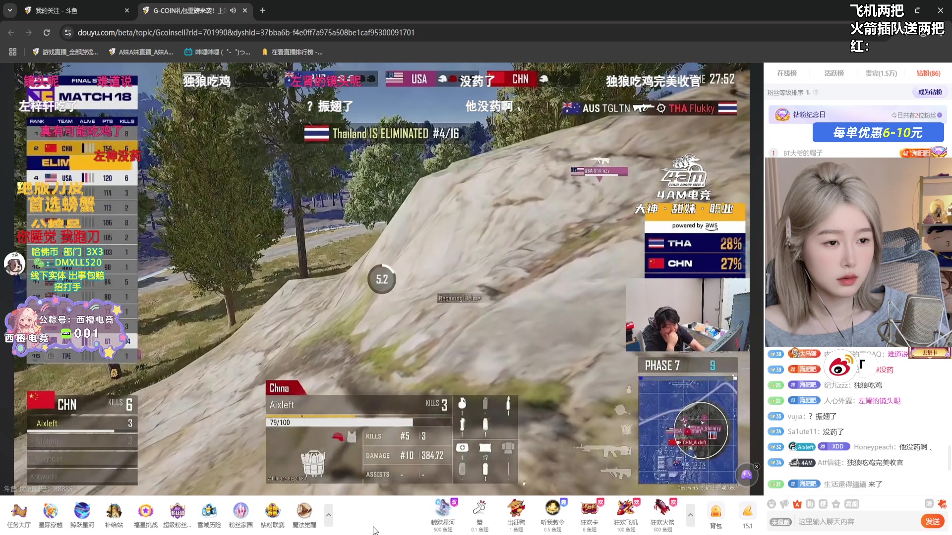Go back with the browser back arrow

[x=11, y=33]
